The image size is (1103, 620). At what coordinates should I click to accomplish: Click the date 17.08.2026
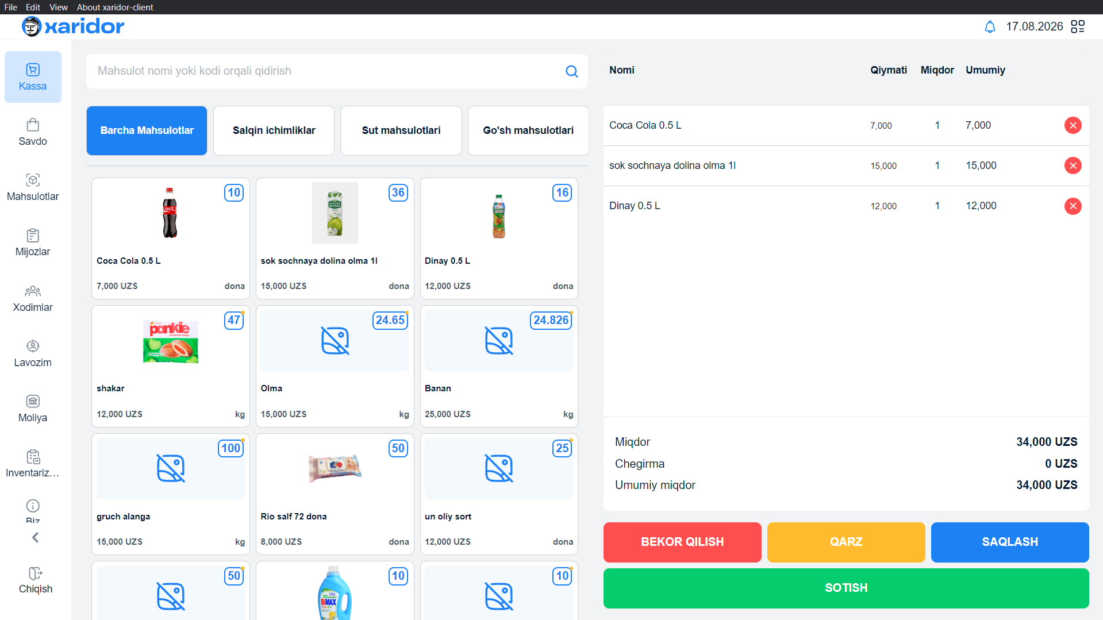click(x=1034, y=26)
